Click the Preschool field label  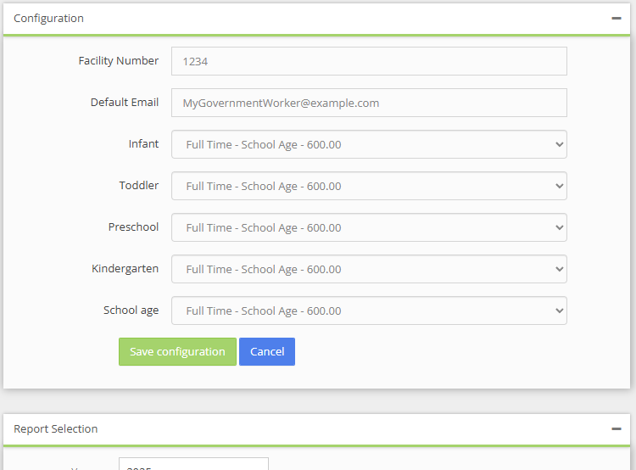133,227
